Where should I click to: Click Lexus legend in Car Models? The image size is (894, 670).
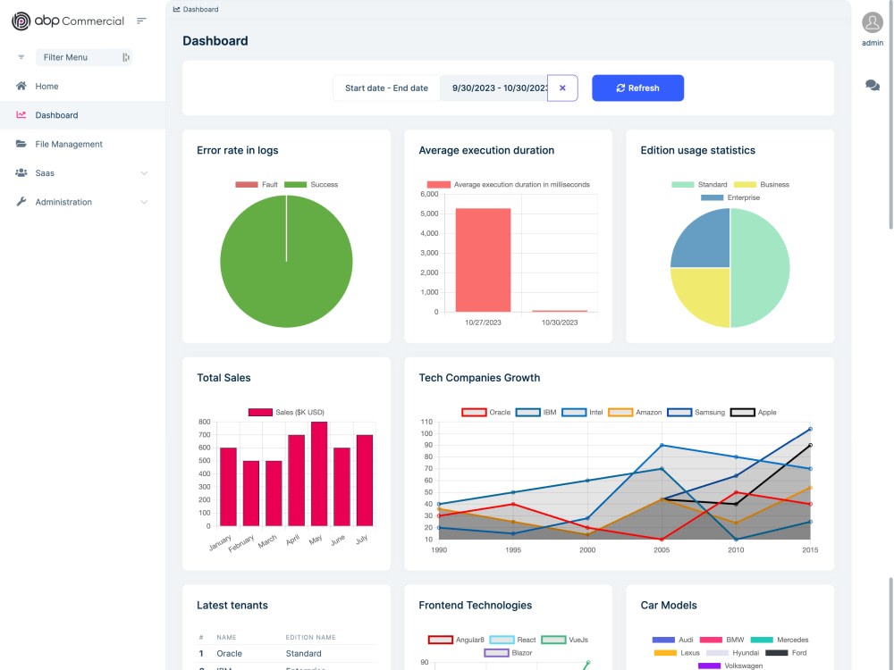coord(677,653)
